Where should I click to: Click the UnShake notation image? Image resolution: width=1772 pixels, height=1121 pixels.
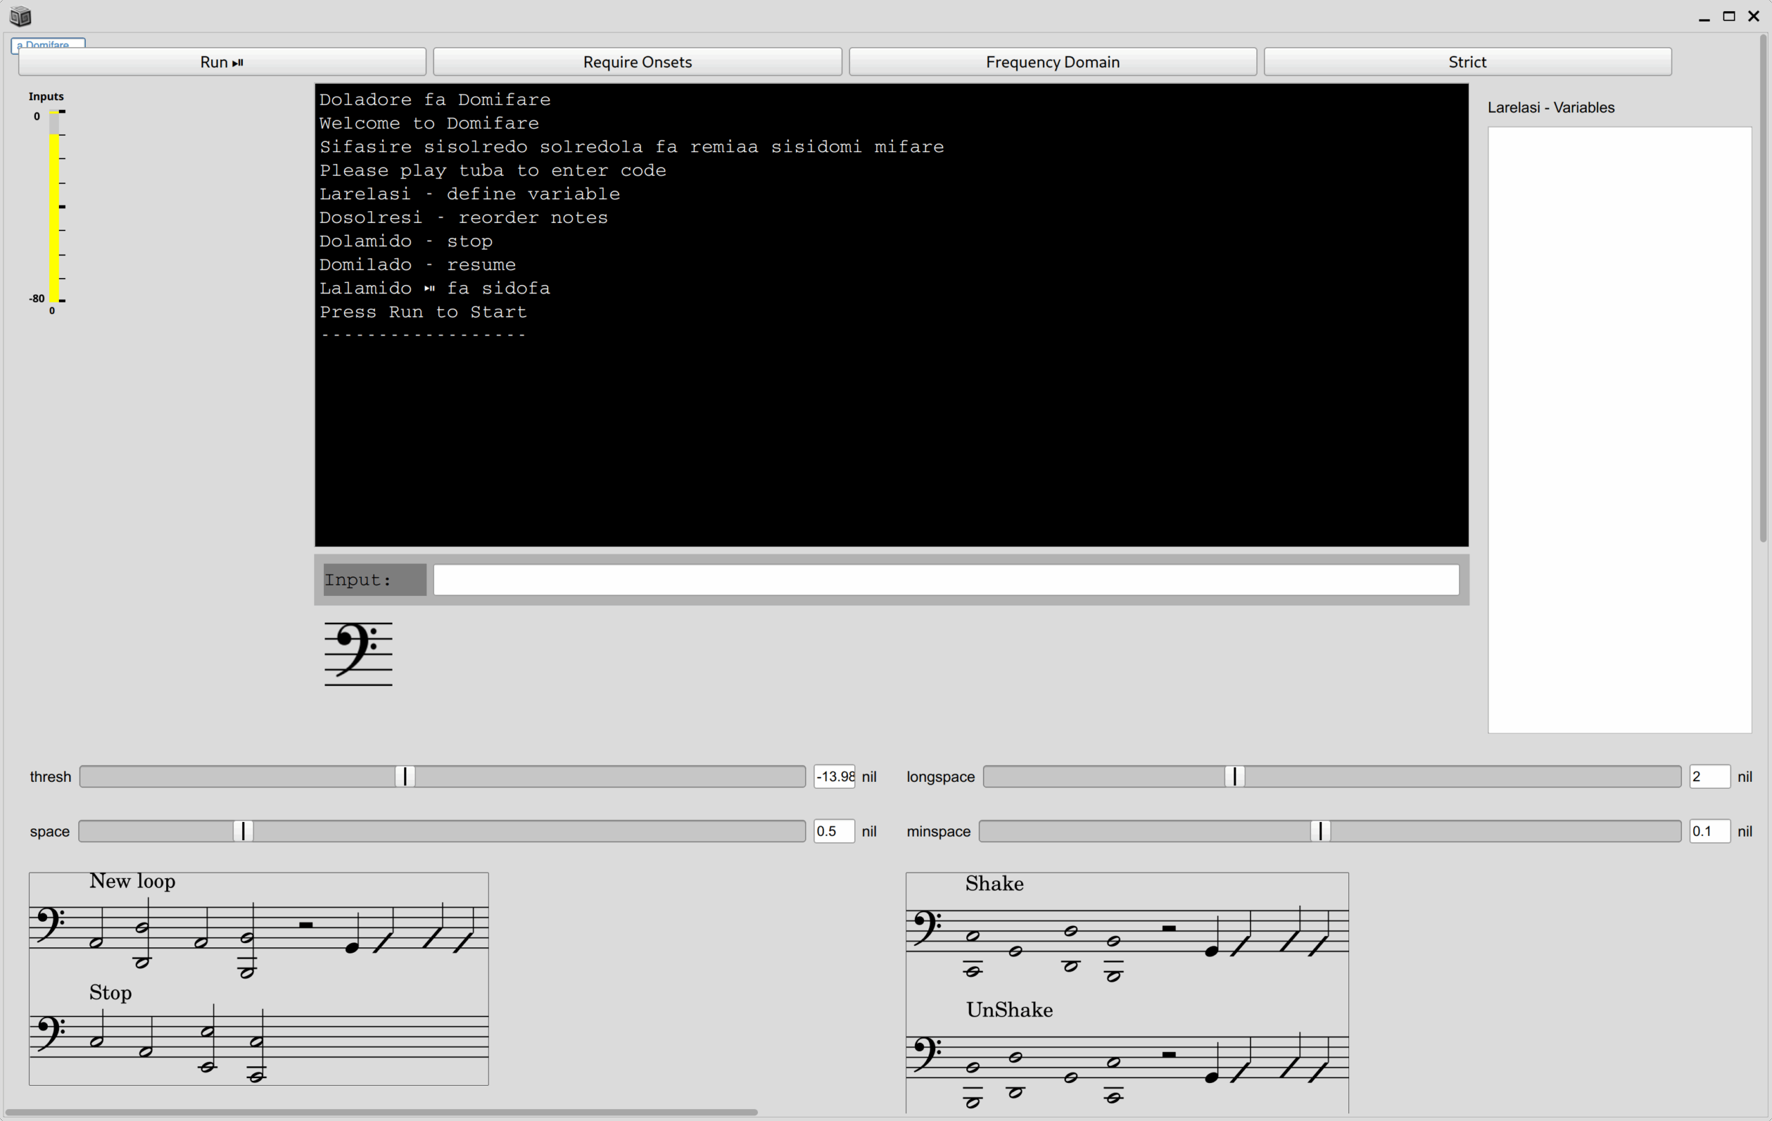[x=1127, y=1055]
